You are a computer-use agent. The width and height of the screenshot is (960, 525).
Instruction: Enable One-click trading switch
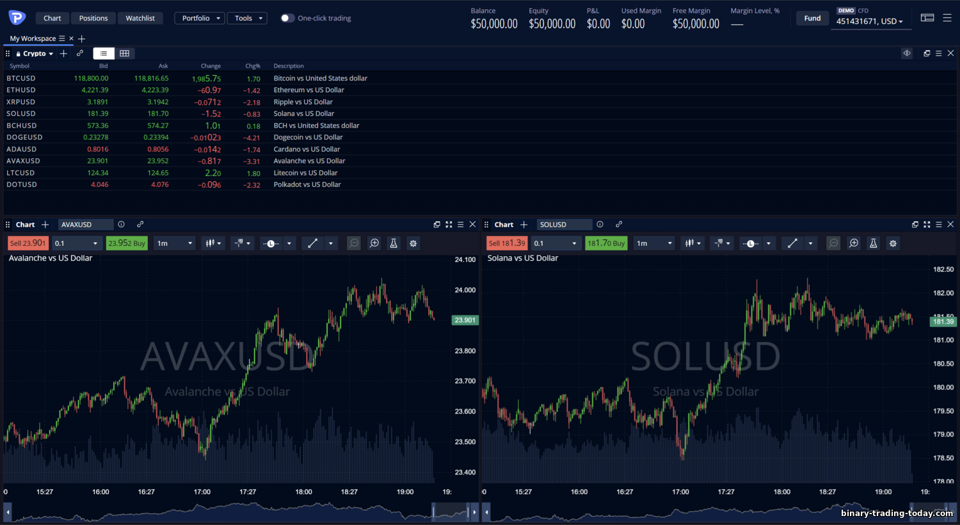[287, 18]
